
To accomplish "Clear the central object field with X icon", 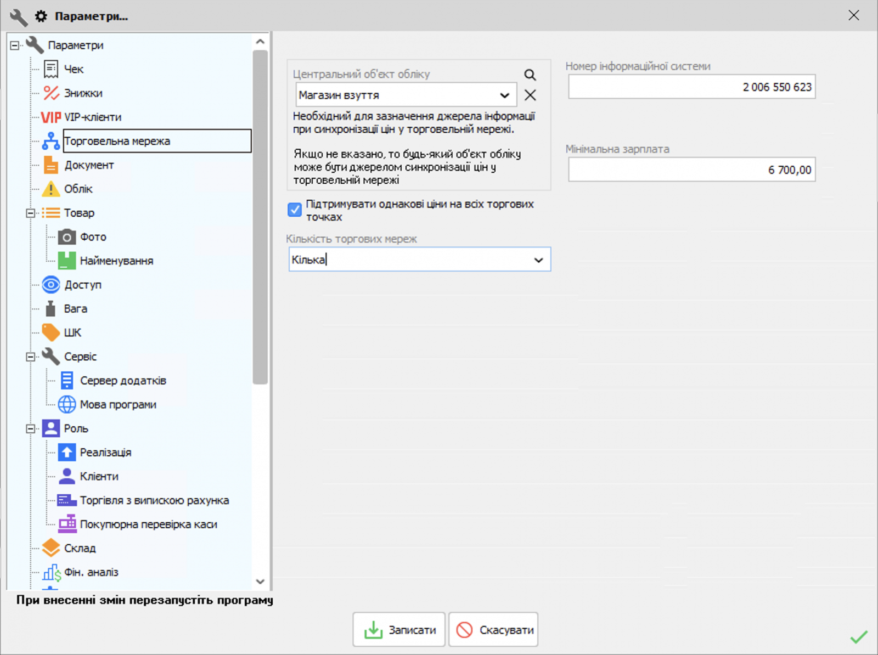I will click(x=530, y=95).
